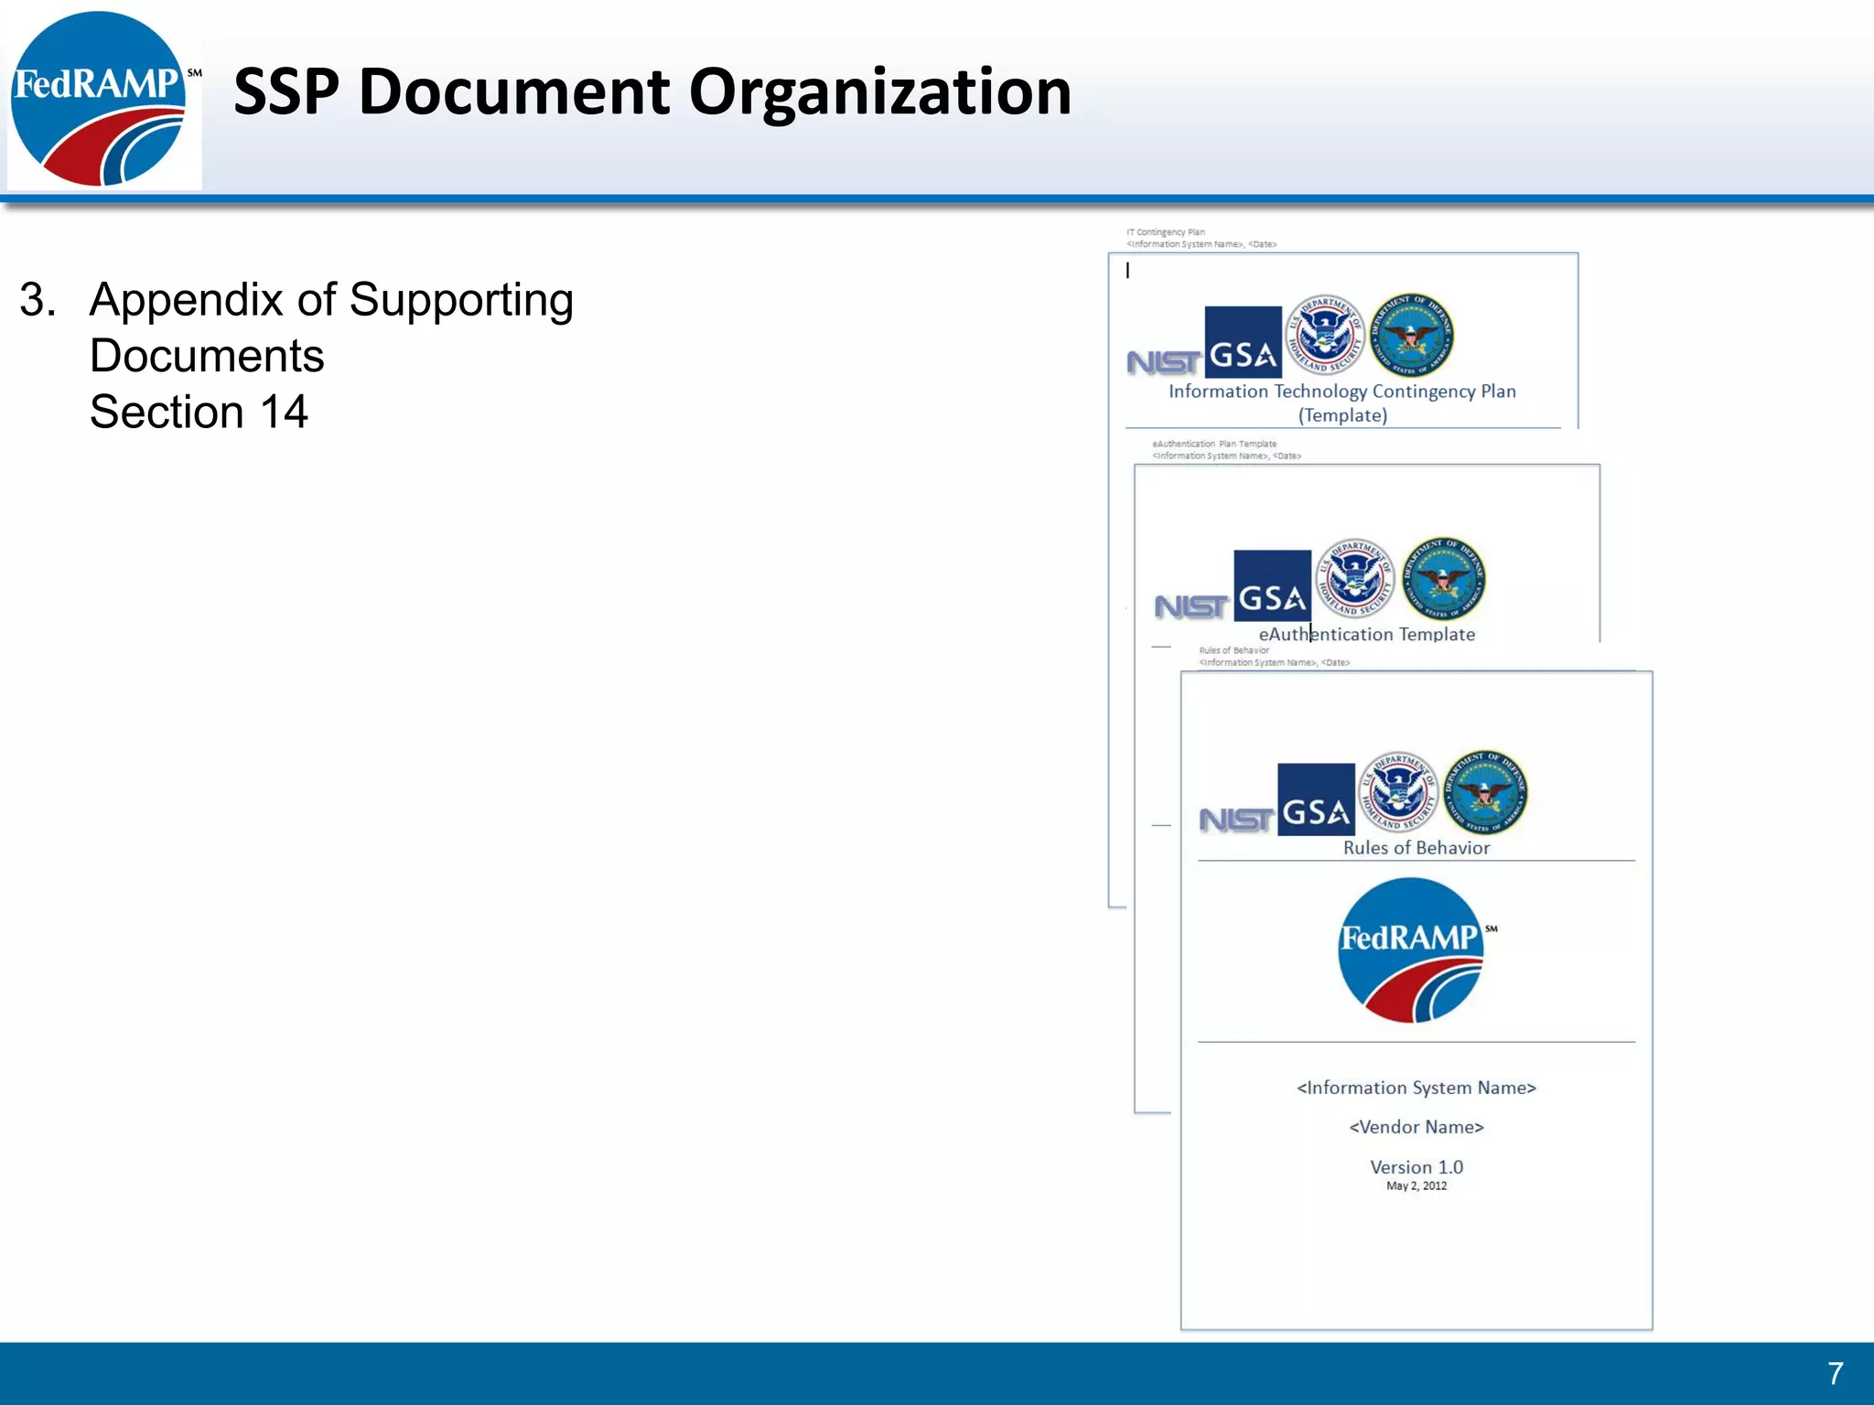Click the NIST logo on the Rules of Behavior page
The height and width of the screenshot is (1405, 1874).
point(1236,820)
